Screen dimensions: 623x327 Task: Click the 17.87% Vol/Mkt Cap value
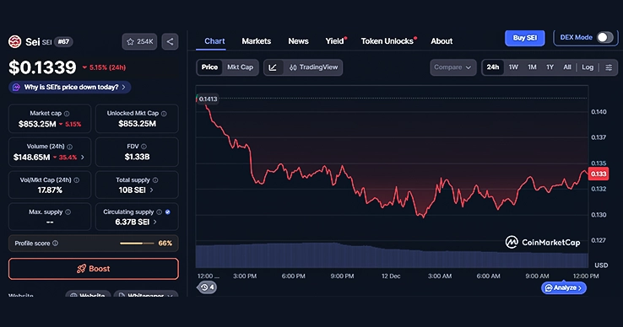[50, 190]
